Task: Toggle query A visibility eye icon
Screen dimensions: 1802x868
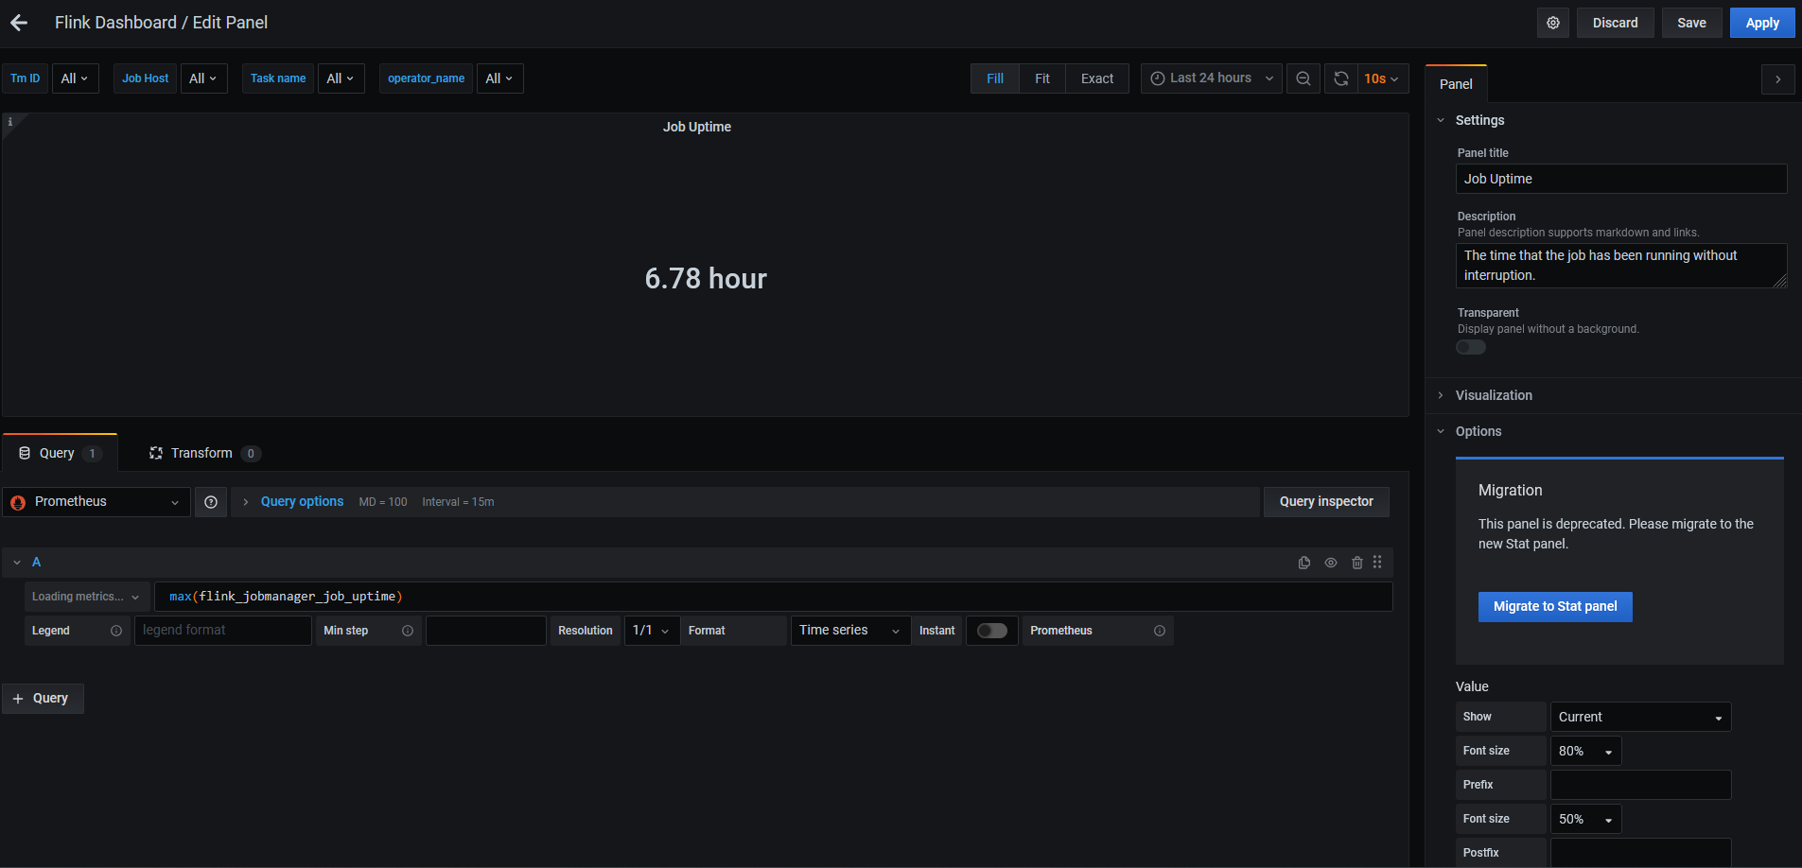Action: [1331, 563]
